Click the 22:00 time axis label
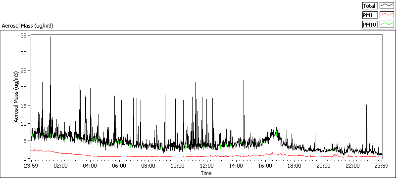 coord(353,166)
